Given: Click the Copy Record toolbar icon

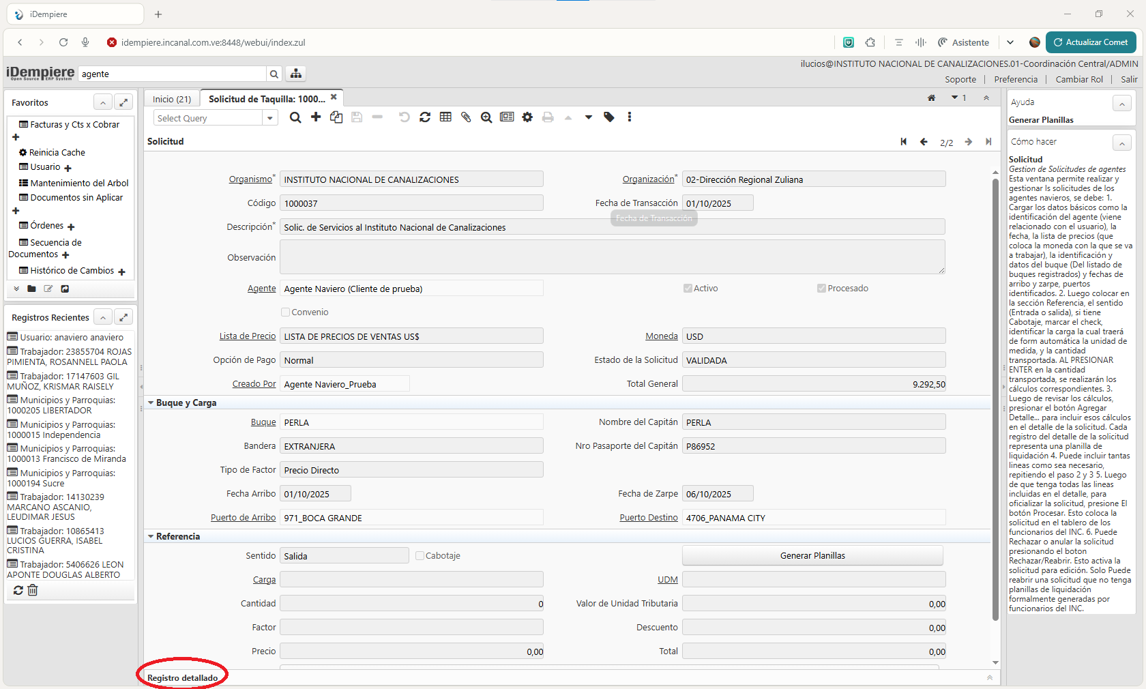Looking at the screenshot, I should (336, 117).
